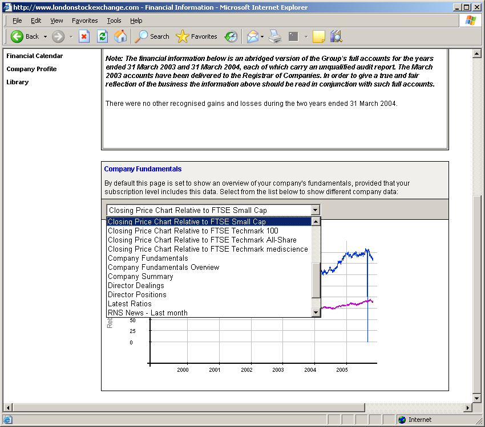Click the page vertical scrollbar thumb

coord(477,295)
